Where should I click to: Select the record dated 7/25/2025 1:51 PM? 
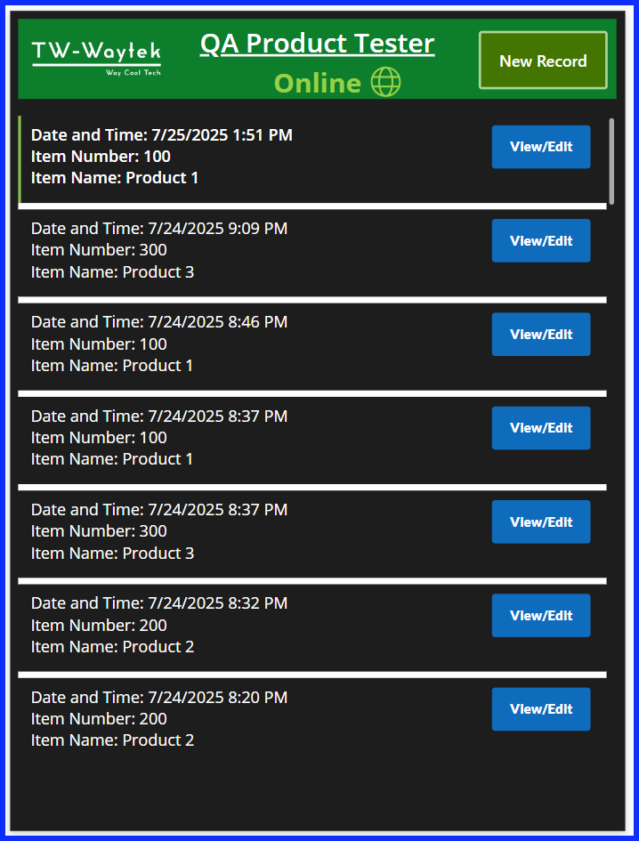(312, 159)
